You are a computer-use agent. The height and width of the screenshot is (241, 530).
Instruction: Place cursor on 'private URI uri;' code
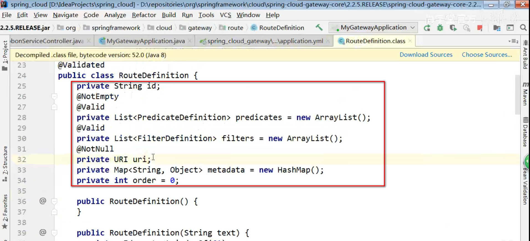coord(114,159)
